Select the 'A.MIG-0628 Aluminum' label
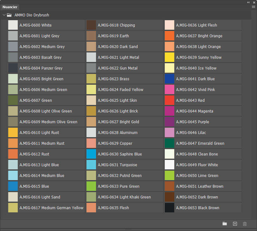257x231 pixels. [x=118, y=133]
